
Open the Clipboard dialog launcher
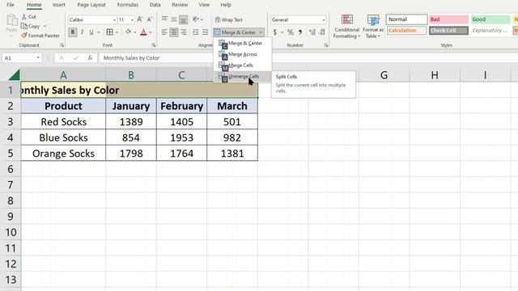point(62,45)
